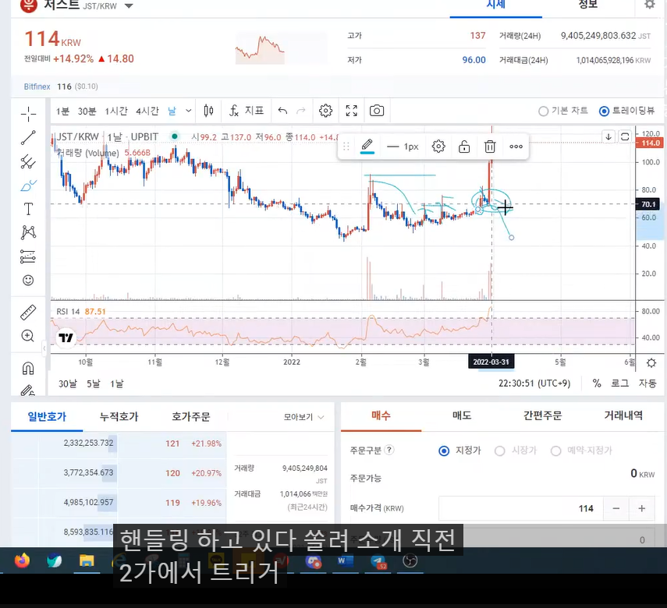
Task: Open chart settings gear in toolbar
Action: tap(325, 111)
